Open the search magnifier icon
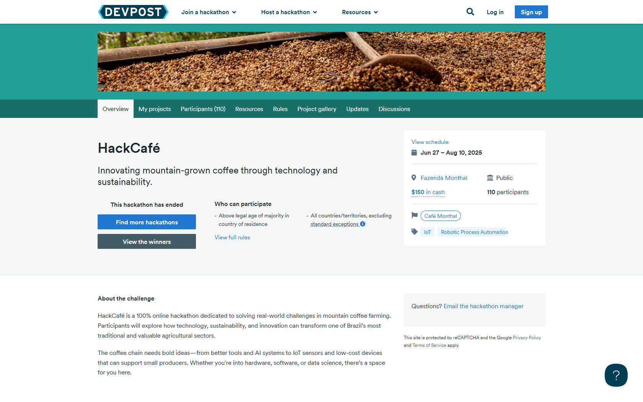The image size is (643, 402). click(x=470, y=12)
